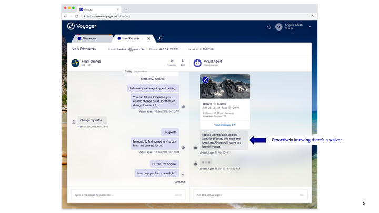The image size is (379, 213).
Task: Click the 00:02:05 timer
Action: coord(180,182)
